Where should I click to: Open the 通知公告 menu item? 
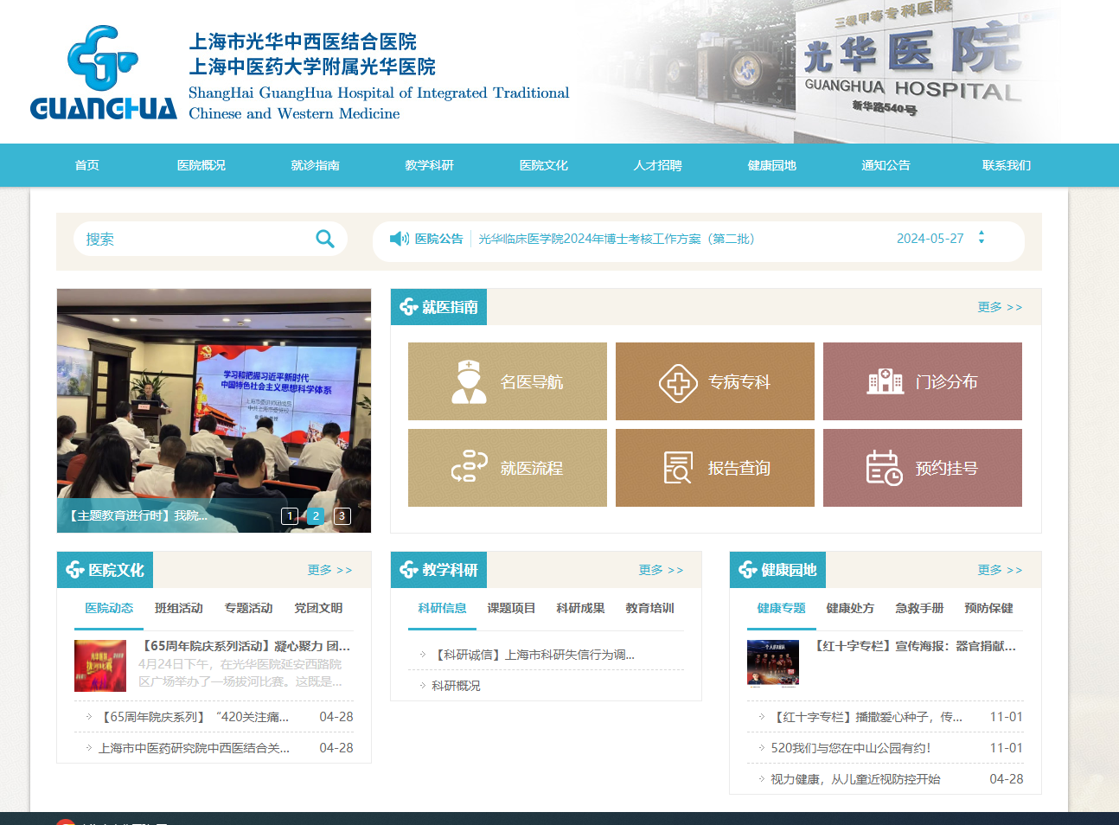[x=886, y=165]
